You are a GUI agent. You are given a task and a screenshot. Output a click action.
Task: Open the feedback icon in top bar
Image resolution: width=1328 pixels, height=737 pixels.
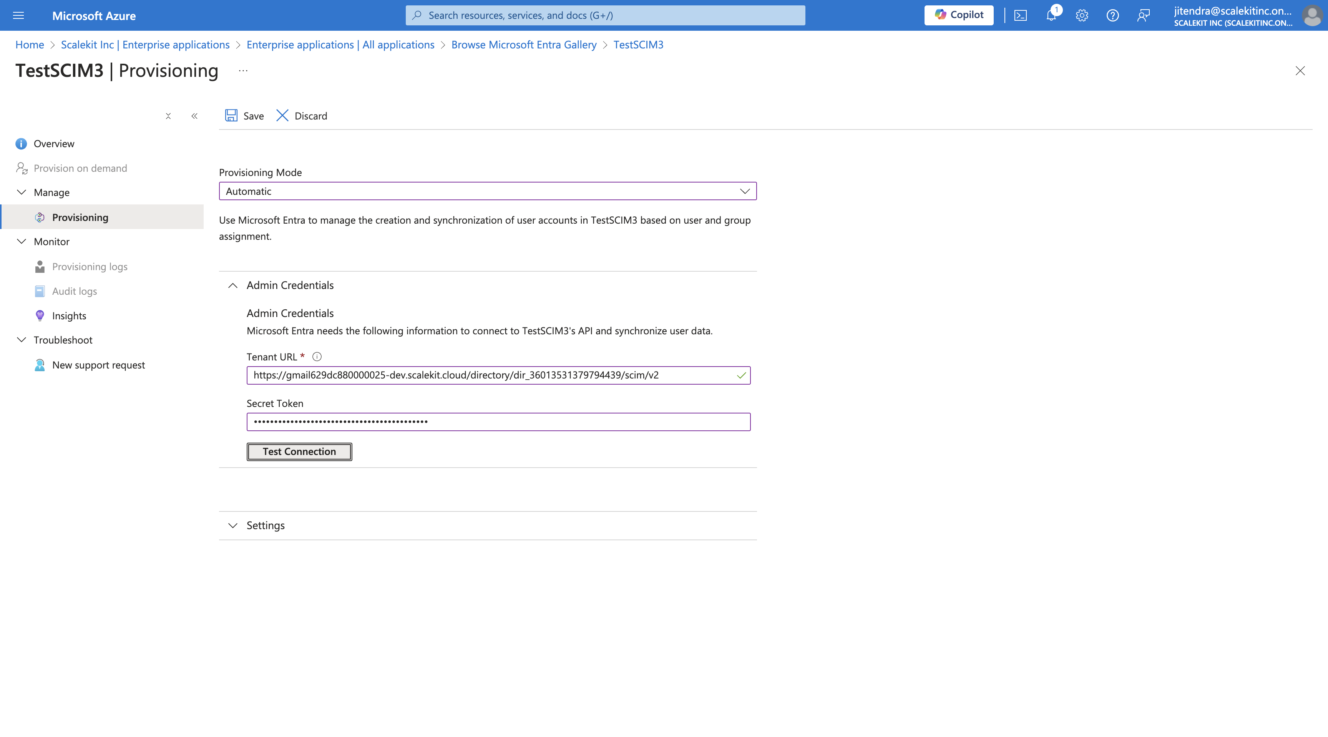(1144, 15)
